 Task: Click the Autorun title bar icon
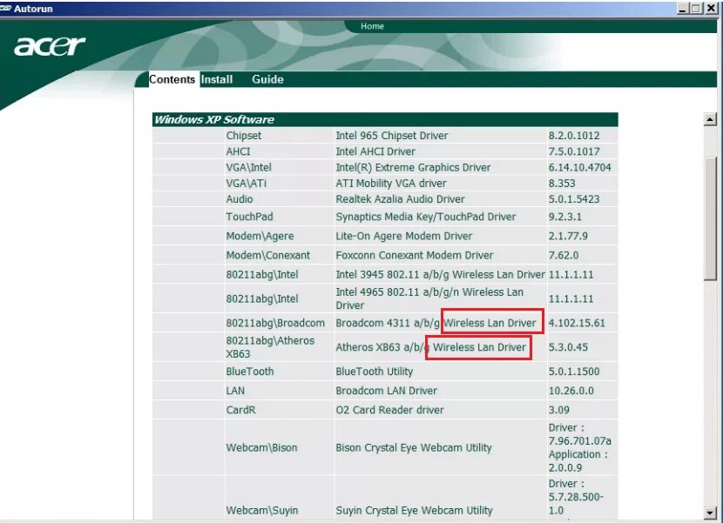(5, 9)
